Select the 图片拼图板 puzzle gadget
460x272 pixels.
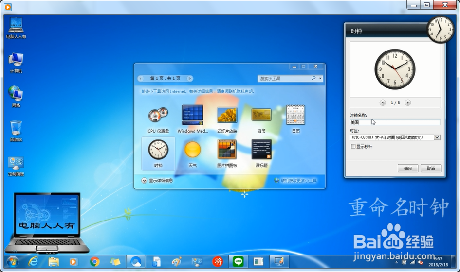click(227, 153)
